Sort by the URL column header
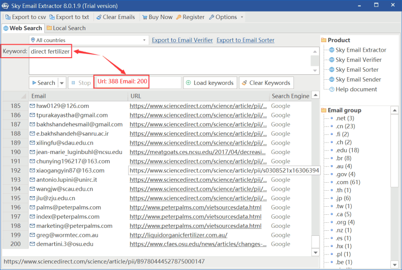Screen dimensions: 402x270 coord(198,96)
